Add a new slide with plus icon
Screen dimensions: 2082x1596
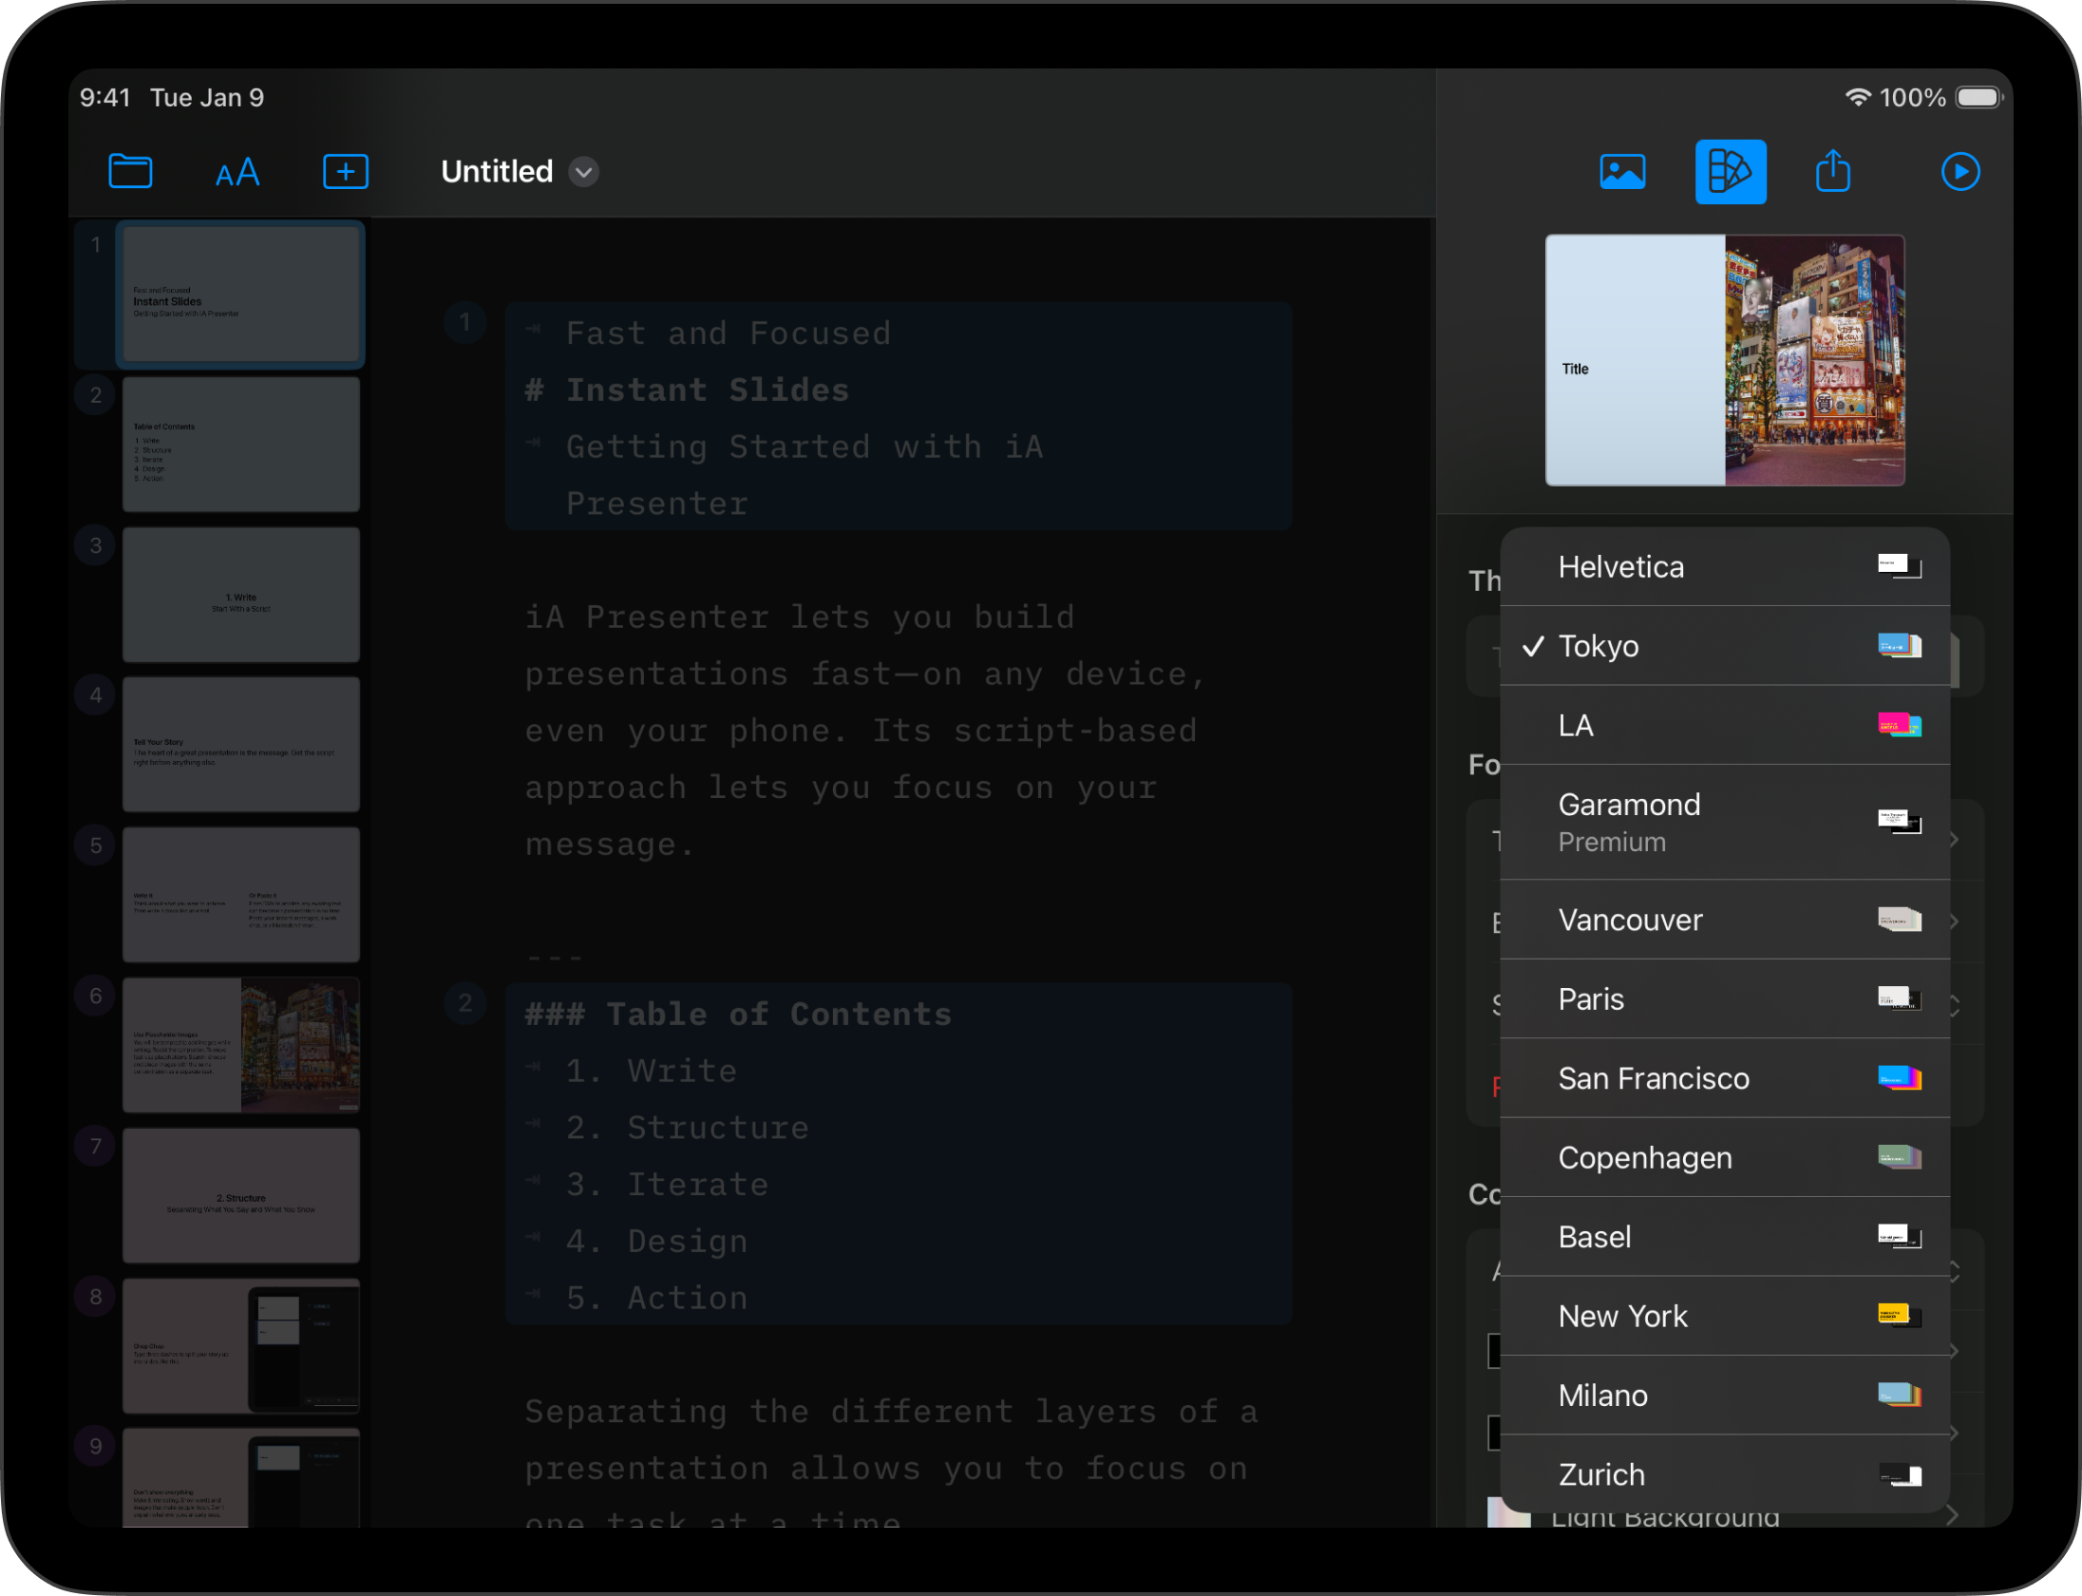[x=346, y=172]
